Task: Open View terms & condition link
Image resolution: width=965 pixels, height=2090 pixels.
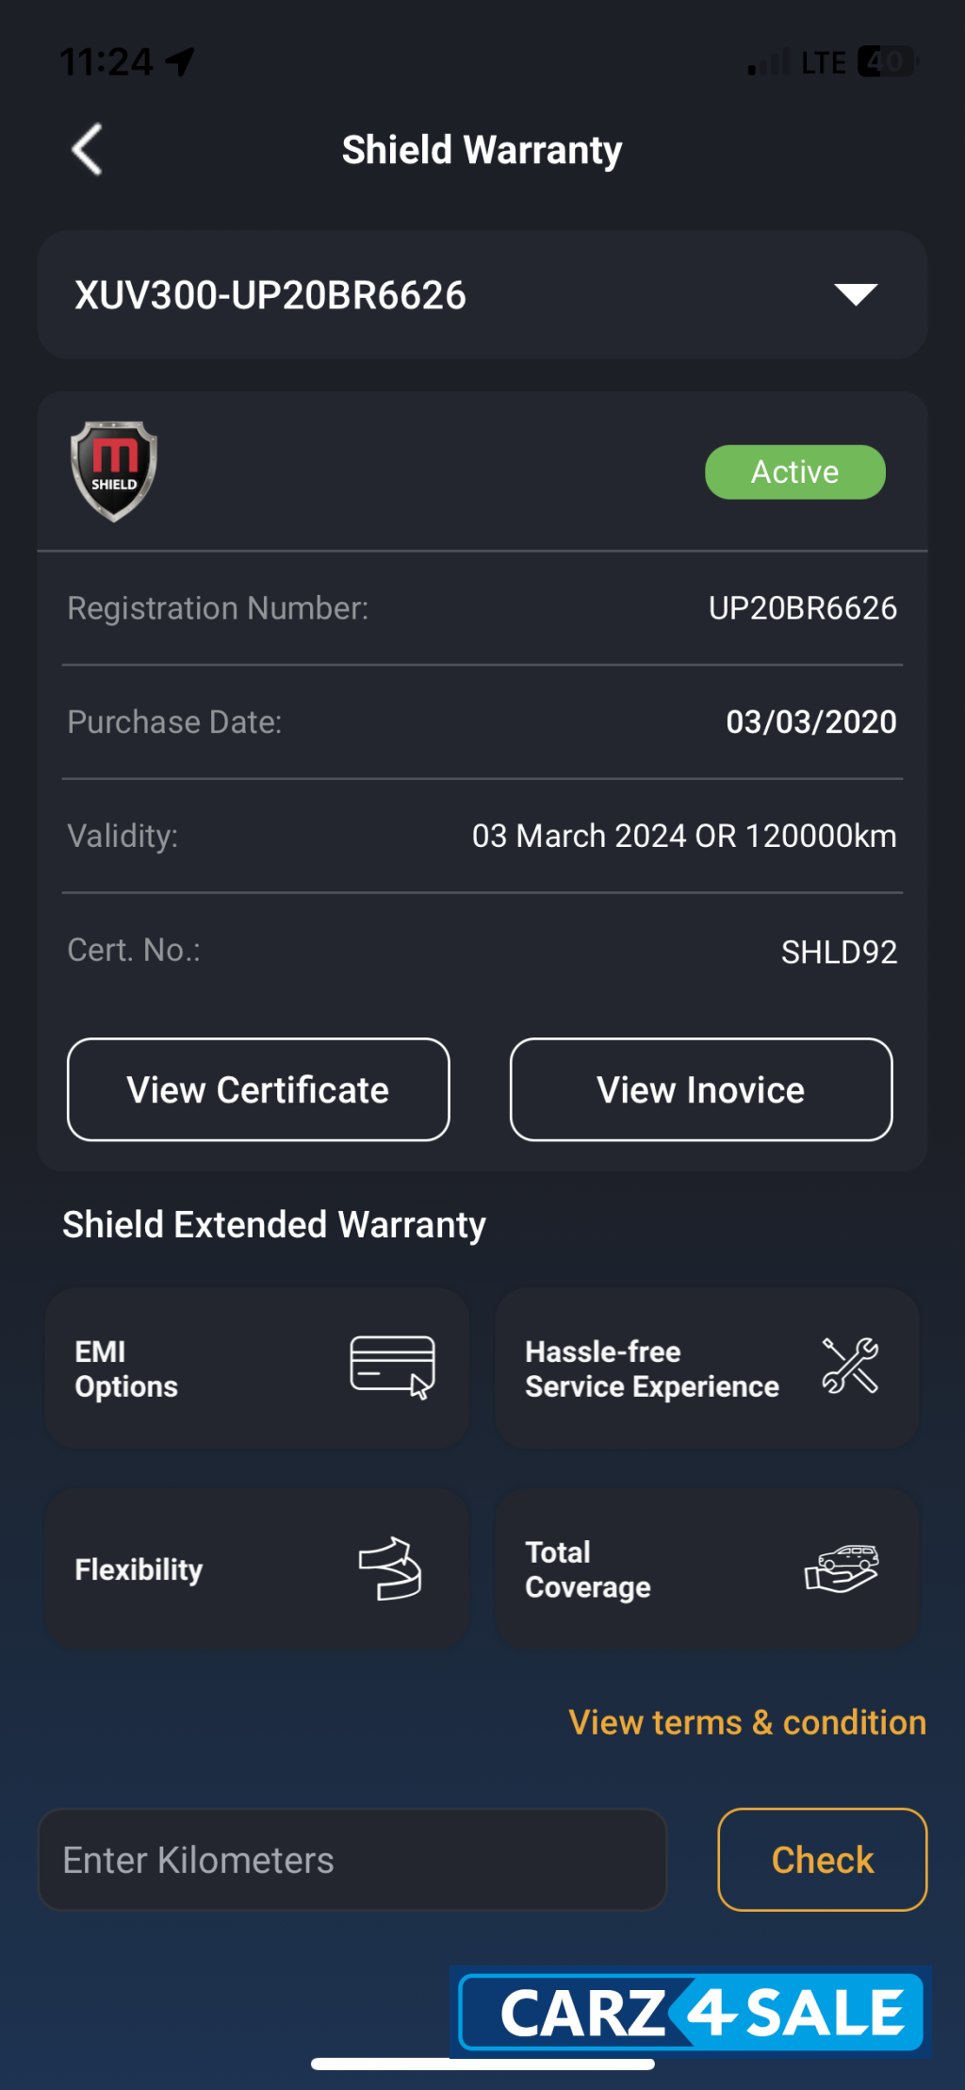Action: 747,1722
